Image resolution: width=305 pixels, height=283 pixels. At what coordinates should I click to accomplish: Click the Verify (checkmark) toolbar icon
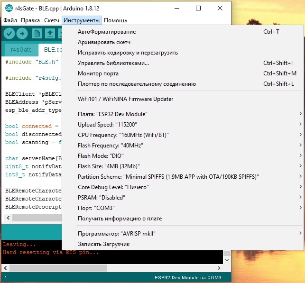pos(9,34)
